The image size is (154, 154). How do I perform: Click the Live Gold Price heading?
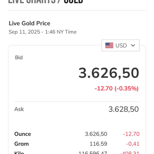click(30, 23)
